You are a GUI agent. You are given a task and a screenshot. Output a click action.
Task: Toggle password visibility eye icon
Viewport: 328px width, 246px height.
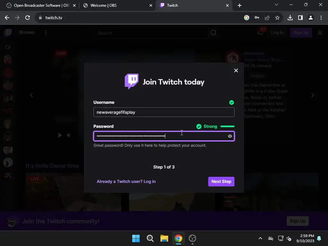(x=230, y=136)
